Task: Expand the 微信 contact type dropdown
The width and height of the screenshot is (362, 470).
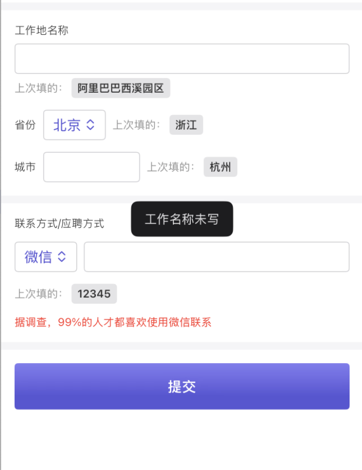Action: pos(46,257)
